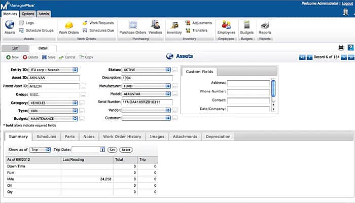Open the Purchase Orders icon
This screenshot has height=203, width=355.
point(133,25)
